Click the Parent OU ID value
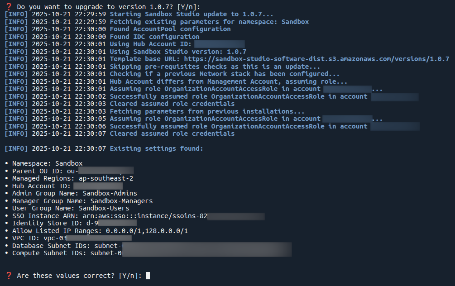455x286 pixels. point(100,171)
